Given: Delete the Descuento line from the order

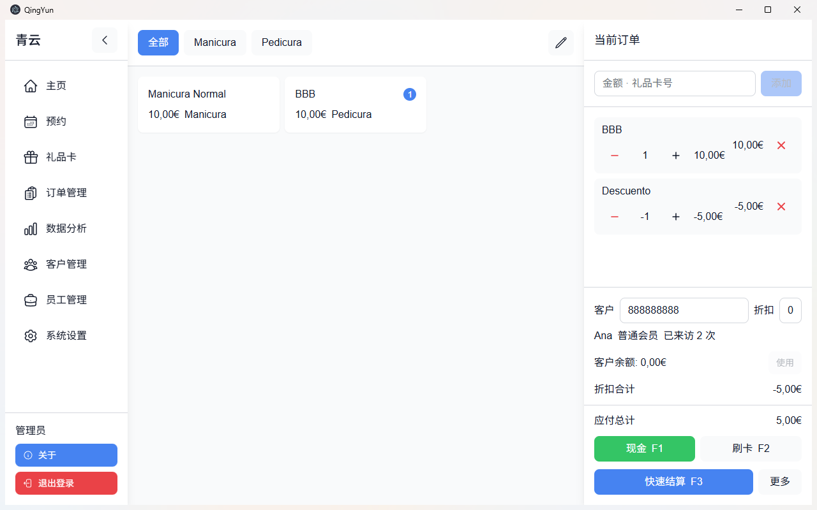Looking at the screenshot, I should (x=781, y=207).
